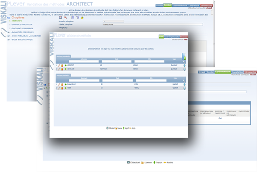Screen dimensions: 257x172
Task: Click the green arrow icon for ADVIA 2120 row
Action: [66, 69]
